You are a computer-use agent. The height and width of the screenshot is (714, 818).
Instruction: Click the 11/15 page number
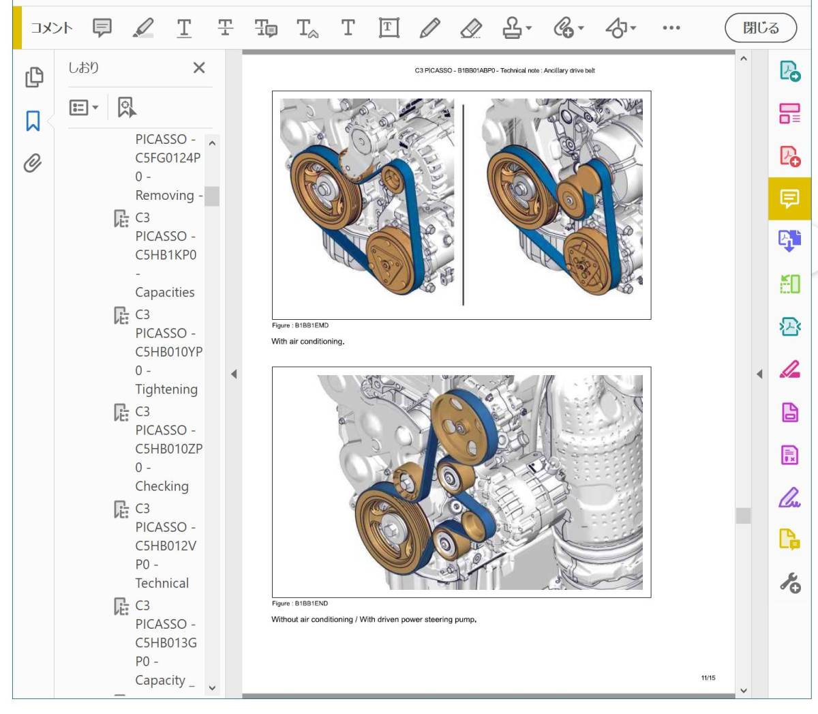708,678
